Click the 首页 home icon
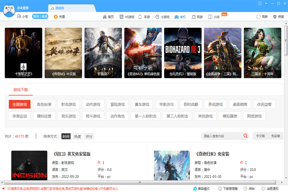Image resolution: width=288 pixels, height=192 pixels. 105,17
